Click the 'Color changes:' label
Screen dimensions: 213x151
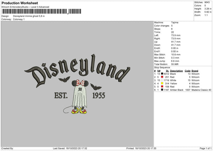[162, 26]
